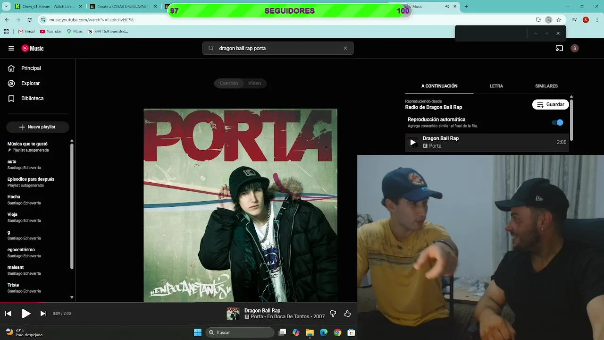604x340 pixels.
Task: Open 'S44 16:9 animated' bookmark
Action: [x=108, y=31]
